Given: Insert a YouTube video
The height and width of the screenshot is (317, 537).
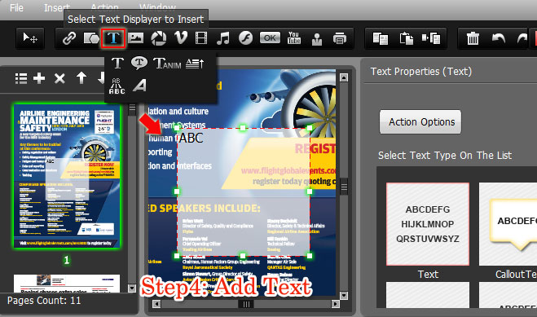Looking at the screenshot, I should (294, 38).
